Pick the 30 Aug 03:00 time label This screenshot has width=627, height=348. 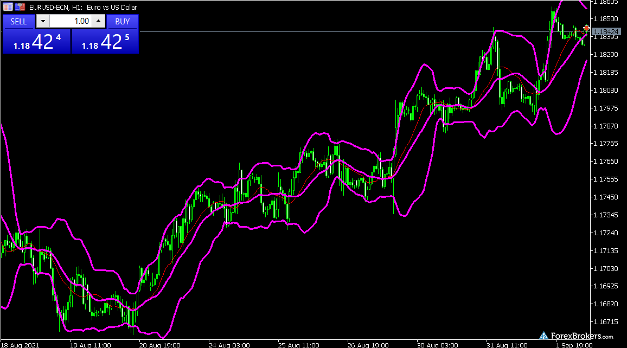[437, 344]
